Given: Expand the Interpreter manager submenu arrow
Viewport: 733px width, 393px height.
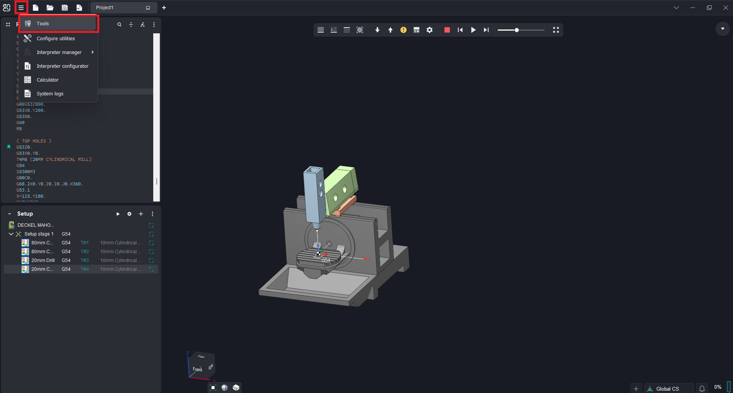Looking at the screenshot, I should click(92, 52).
